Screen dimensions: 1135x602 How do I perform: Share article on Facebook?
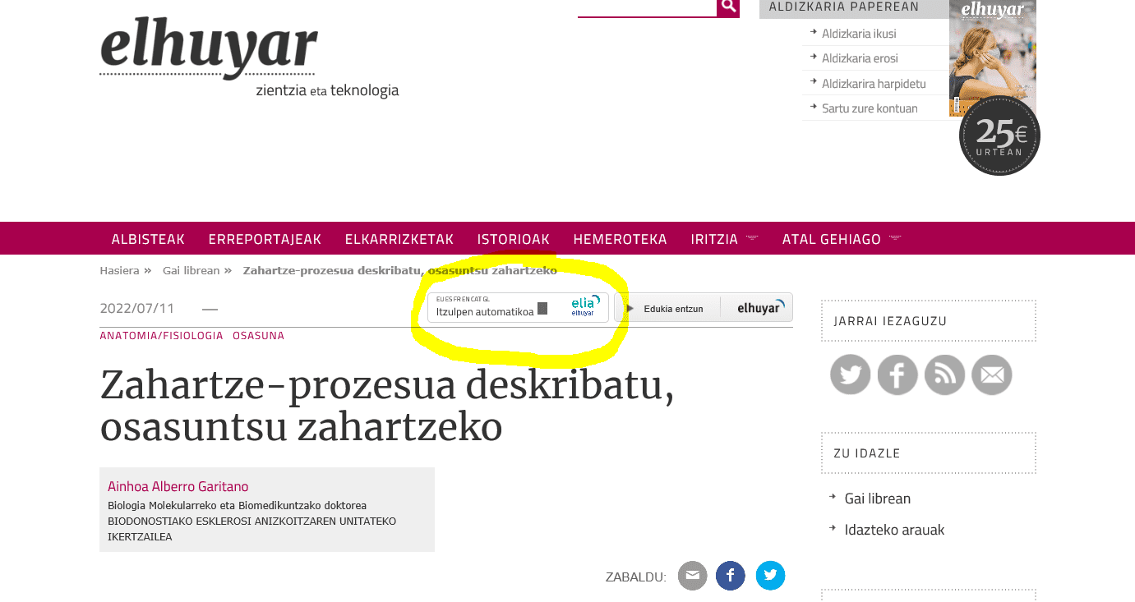pos(730,576)
